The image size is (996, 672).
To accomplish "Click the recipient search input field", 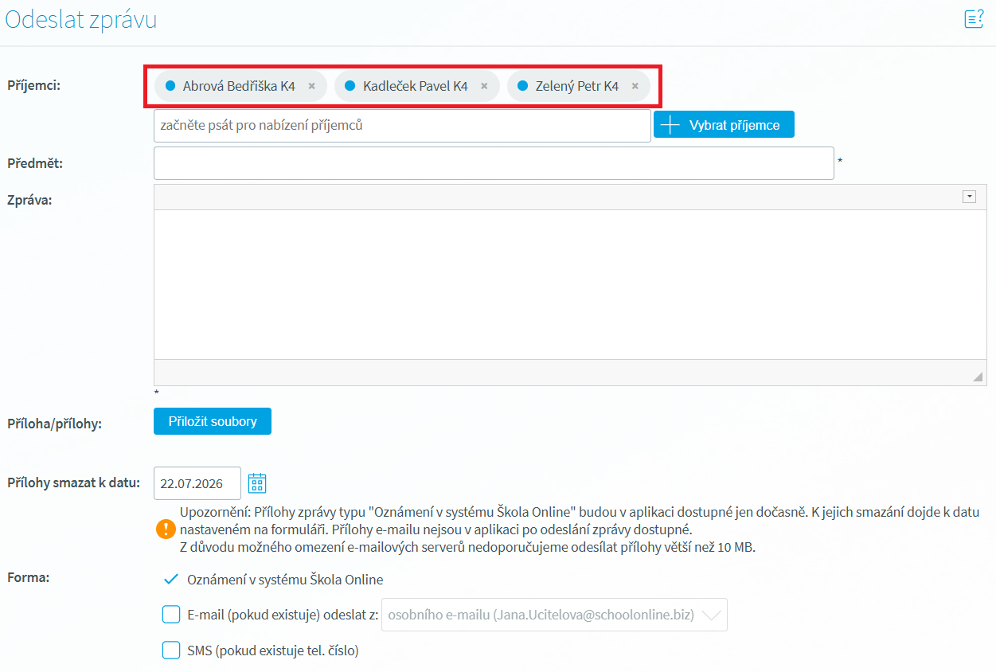I will tap(402, 126).
